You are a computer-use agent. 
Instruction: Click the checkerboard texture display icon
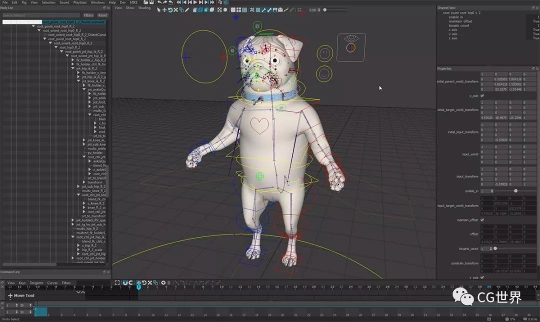(219, 10)
